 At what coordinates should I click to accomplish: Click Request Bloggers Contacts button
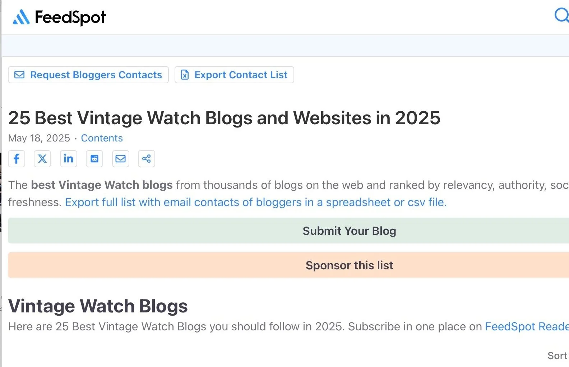(x=88, y=75)
